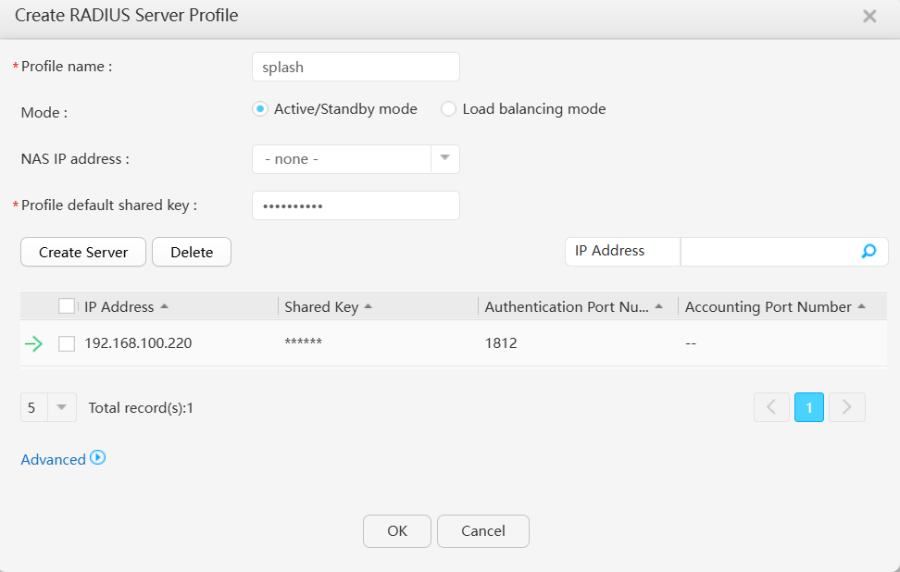Click OK to save profile
The width and height of the screenshot is (900, 572).
[x=397, y=530]
